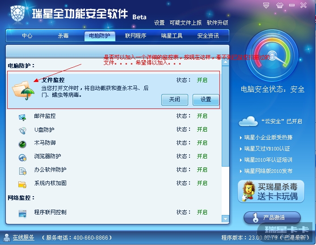This screenshot has height=245, width=316.
Task: Click the protection list scrollbar thumb
Action: (225, 116)
